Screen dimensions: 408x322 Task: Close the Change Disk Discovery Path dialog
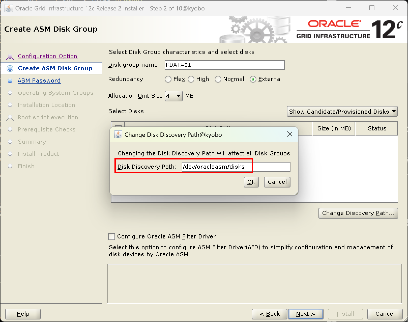pyautogui.click(x=289, y=134)
